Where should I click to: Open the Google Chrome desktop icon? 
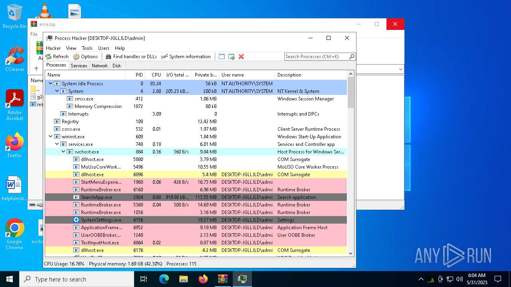(x=15, y=234)
